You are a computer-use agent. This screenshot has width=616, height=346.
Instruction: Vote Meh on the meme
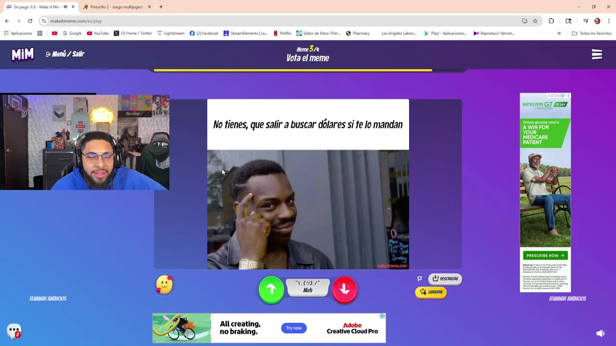[x=308, y=287]
